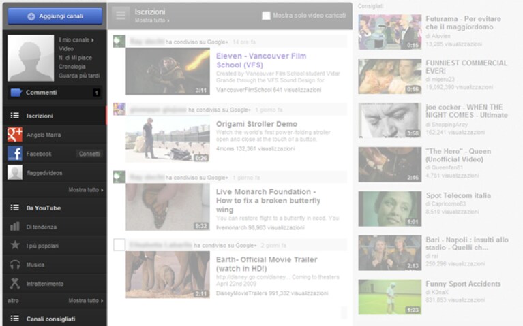The height and width of the screenshot is (326, 523).
Task: Open Live Monarch Foundation video title
Action: 268,201
